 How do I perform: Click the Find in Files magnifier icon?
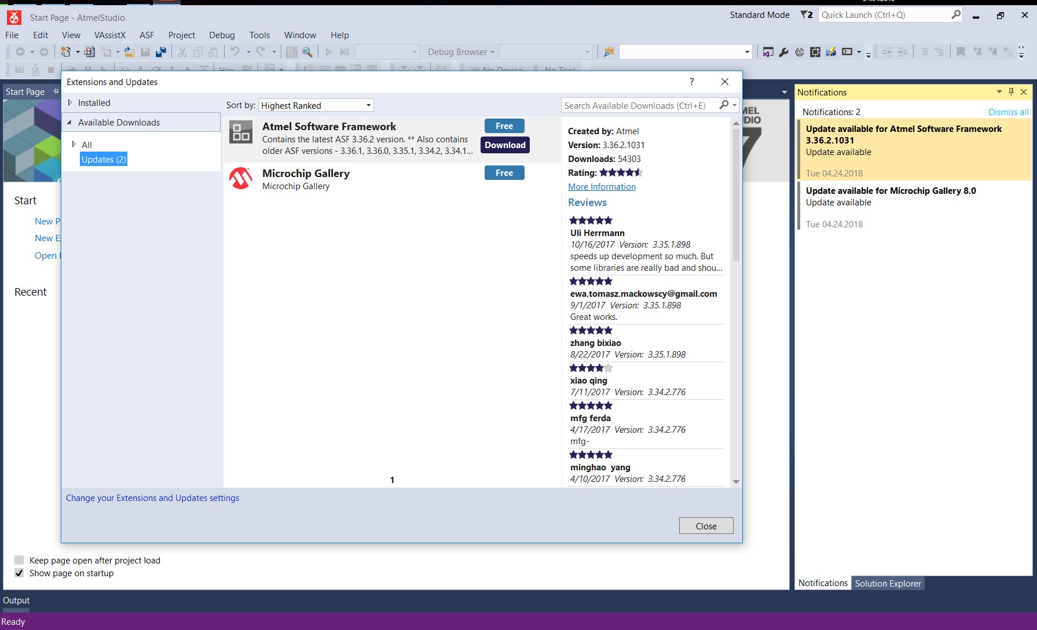click(307, 52)
